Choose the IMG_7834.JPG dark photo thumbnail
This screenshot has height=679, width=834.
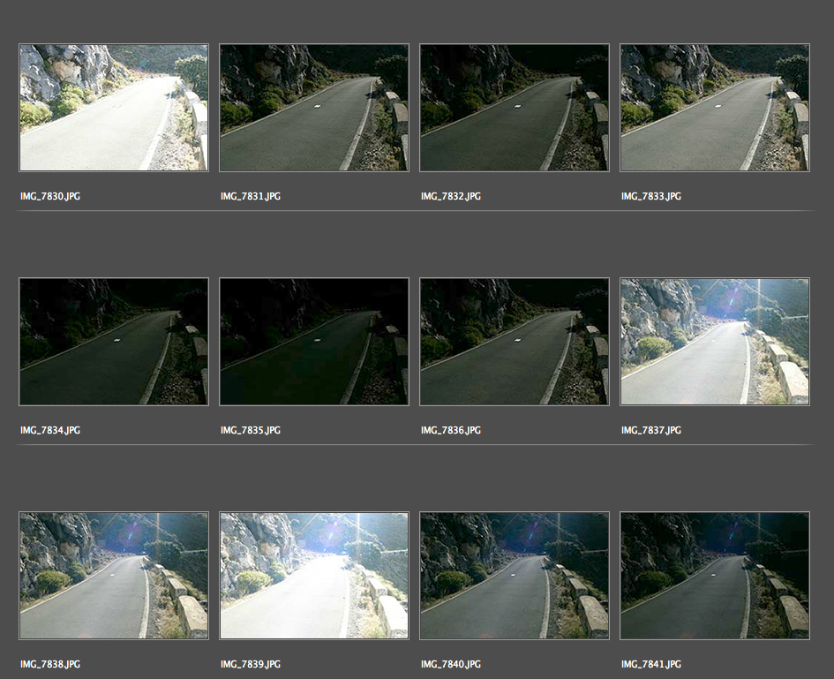114,342
